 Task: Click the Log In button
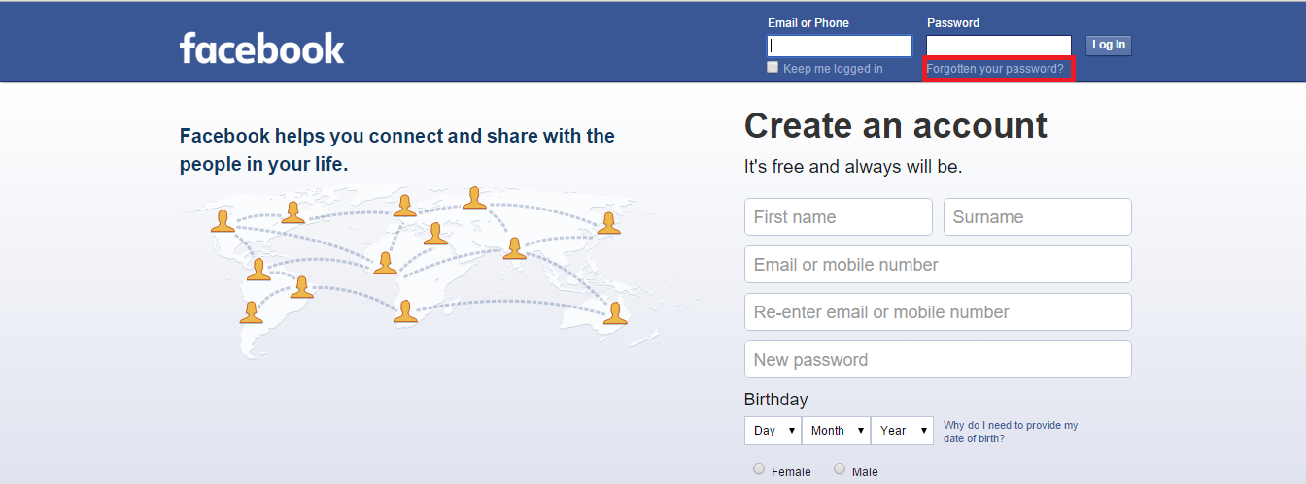(1109, 45)
